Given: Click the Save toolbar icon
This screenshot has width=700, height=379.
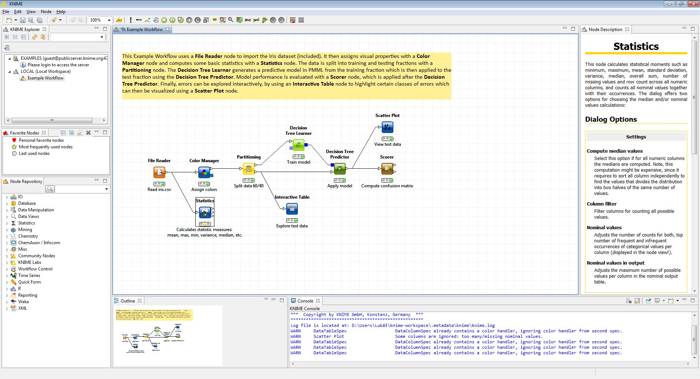Looking at the screenshot, I should 23,20.
